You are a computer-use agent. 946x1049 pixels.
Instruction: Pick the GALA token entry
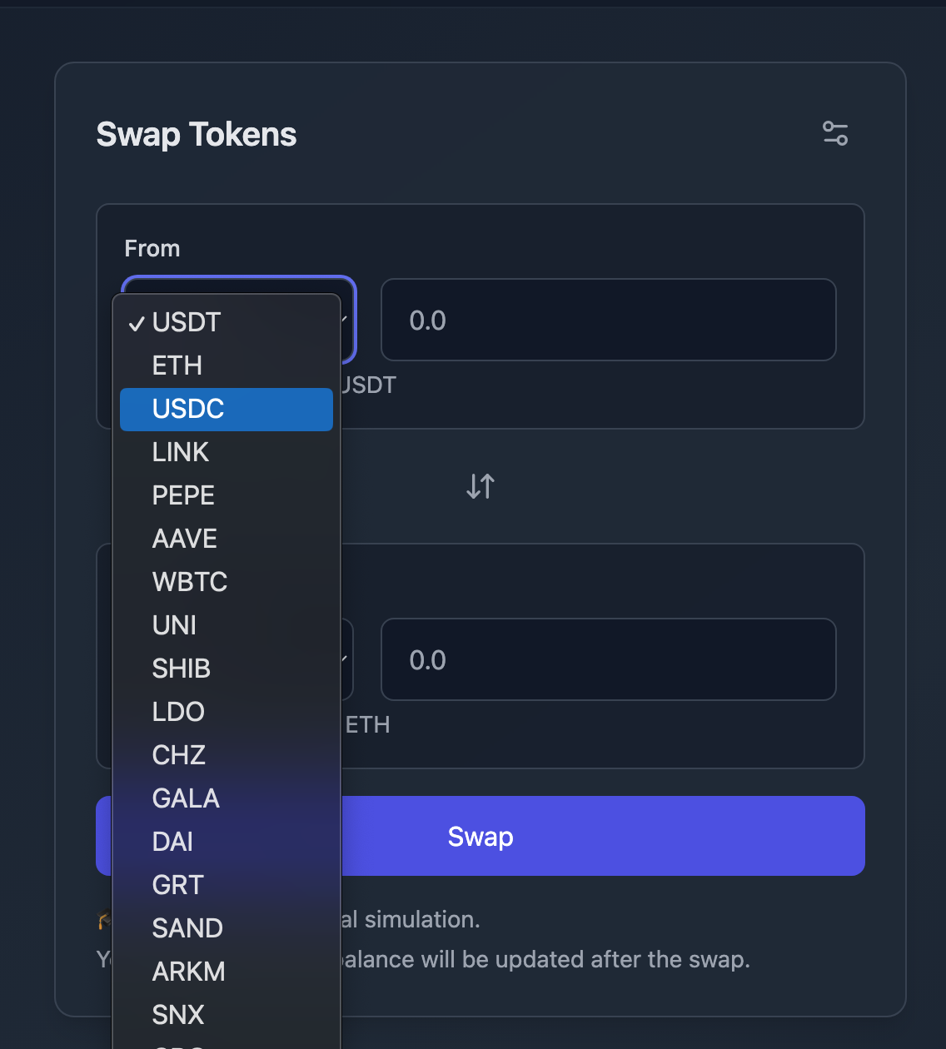coord(186,798)
